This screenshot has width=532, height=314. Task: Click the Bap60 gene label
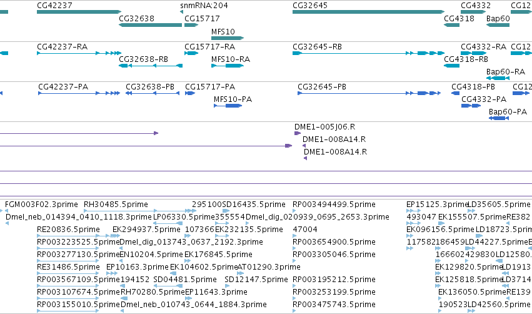click(498, 18)
